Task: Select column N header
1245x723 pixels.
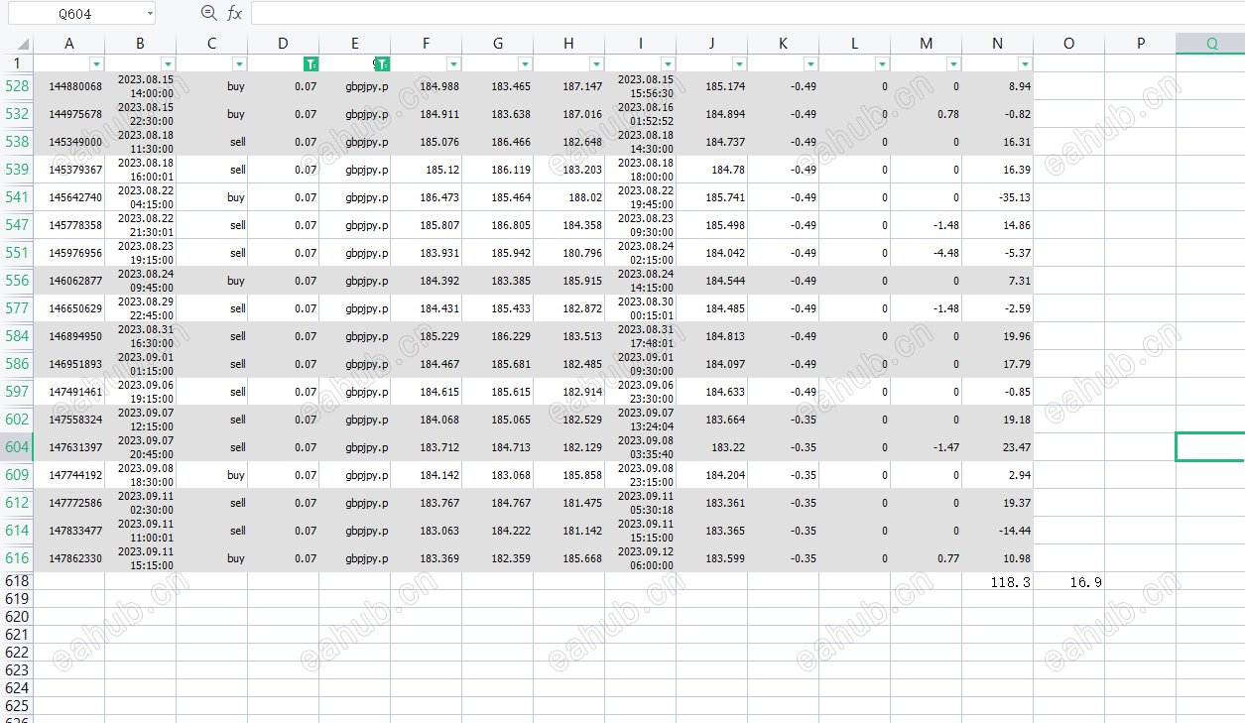Action: pyautogui.click(x=998, y=44)
